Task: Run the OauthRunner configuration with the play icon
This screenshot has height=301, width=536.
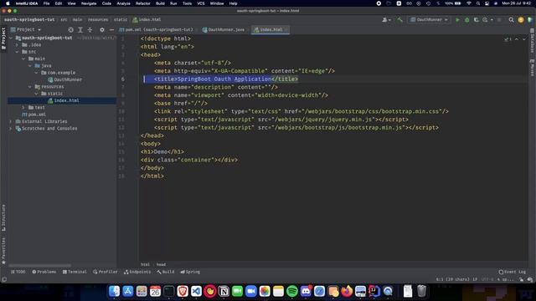Action: click(457, 20)
